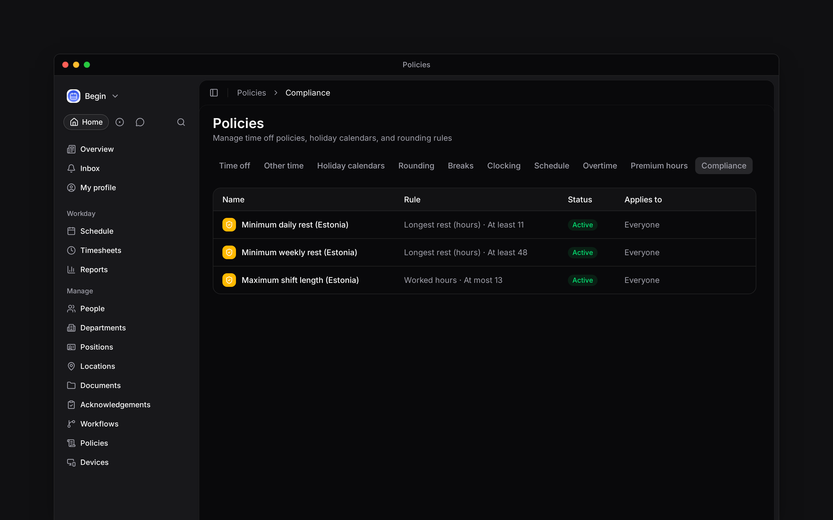Open Minimum weekly rest (Estonia) policy
This screenshot has width=833, height=520.
(x=299, y=252)
